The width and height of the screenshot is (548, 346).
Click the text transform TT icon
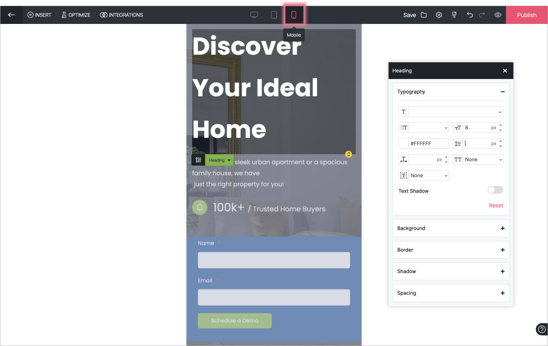[x=458, y=160]
